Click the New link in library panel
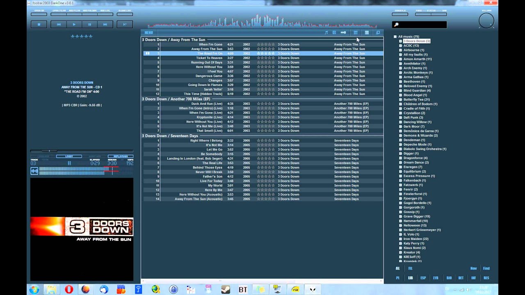The image size is (525, 295). [473, 268]
